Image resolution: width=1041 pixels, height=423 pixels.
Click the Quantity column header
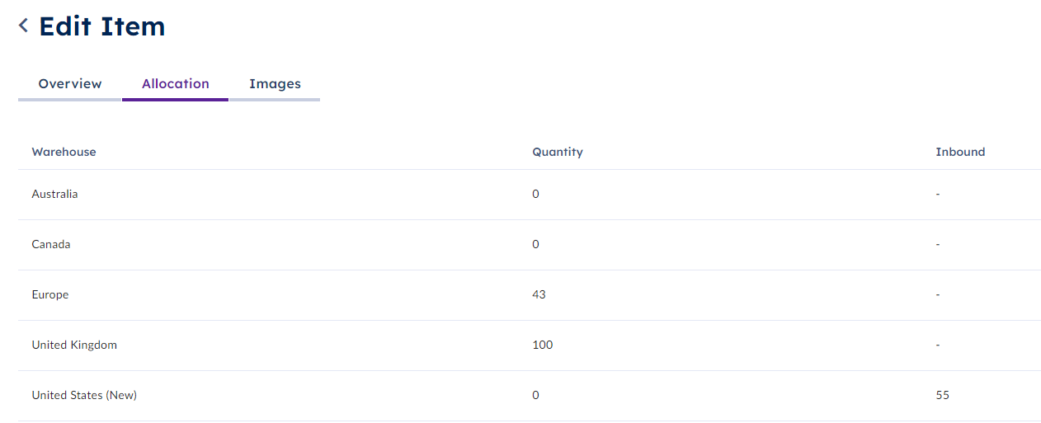pyautogui.click(x=558, y=152)
